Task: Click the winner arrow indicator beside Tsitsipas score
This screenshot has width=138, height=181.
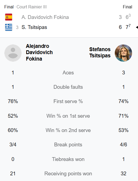Action: tap(137, 27)
